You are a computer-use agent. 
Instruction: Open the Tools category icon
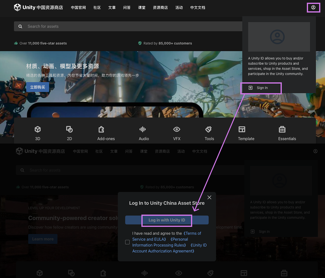(208, 129)
